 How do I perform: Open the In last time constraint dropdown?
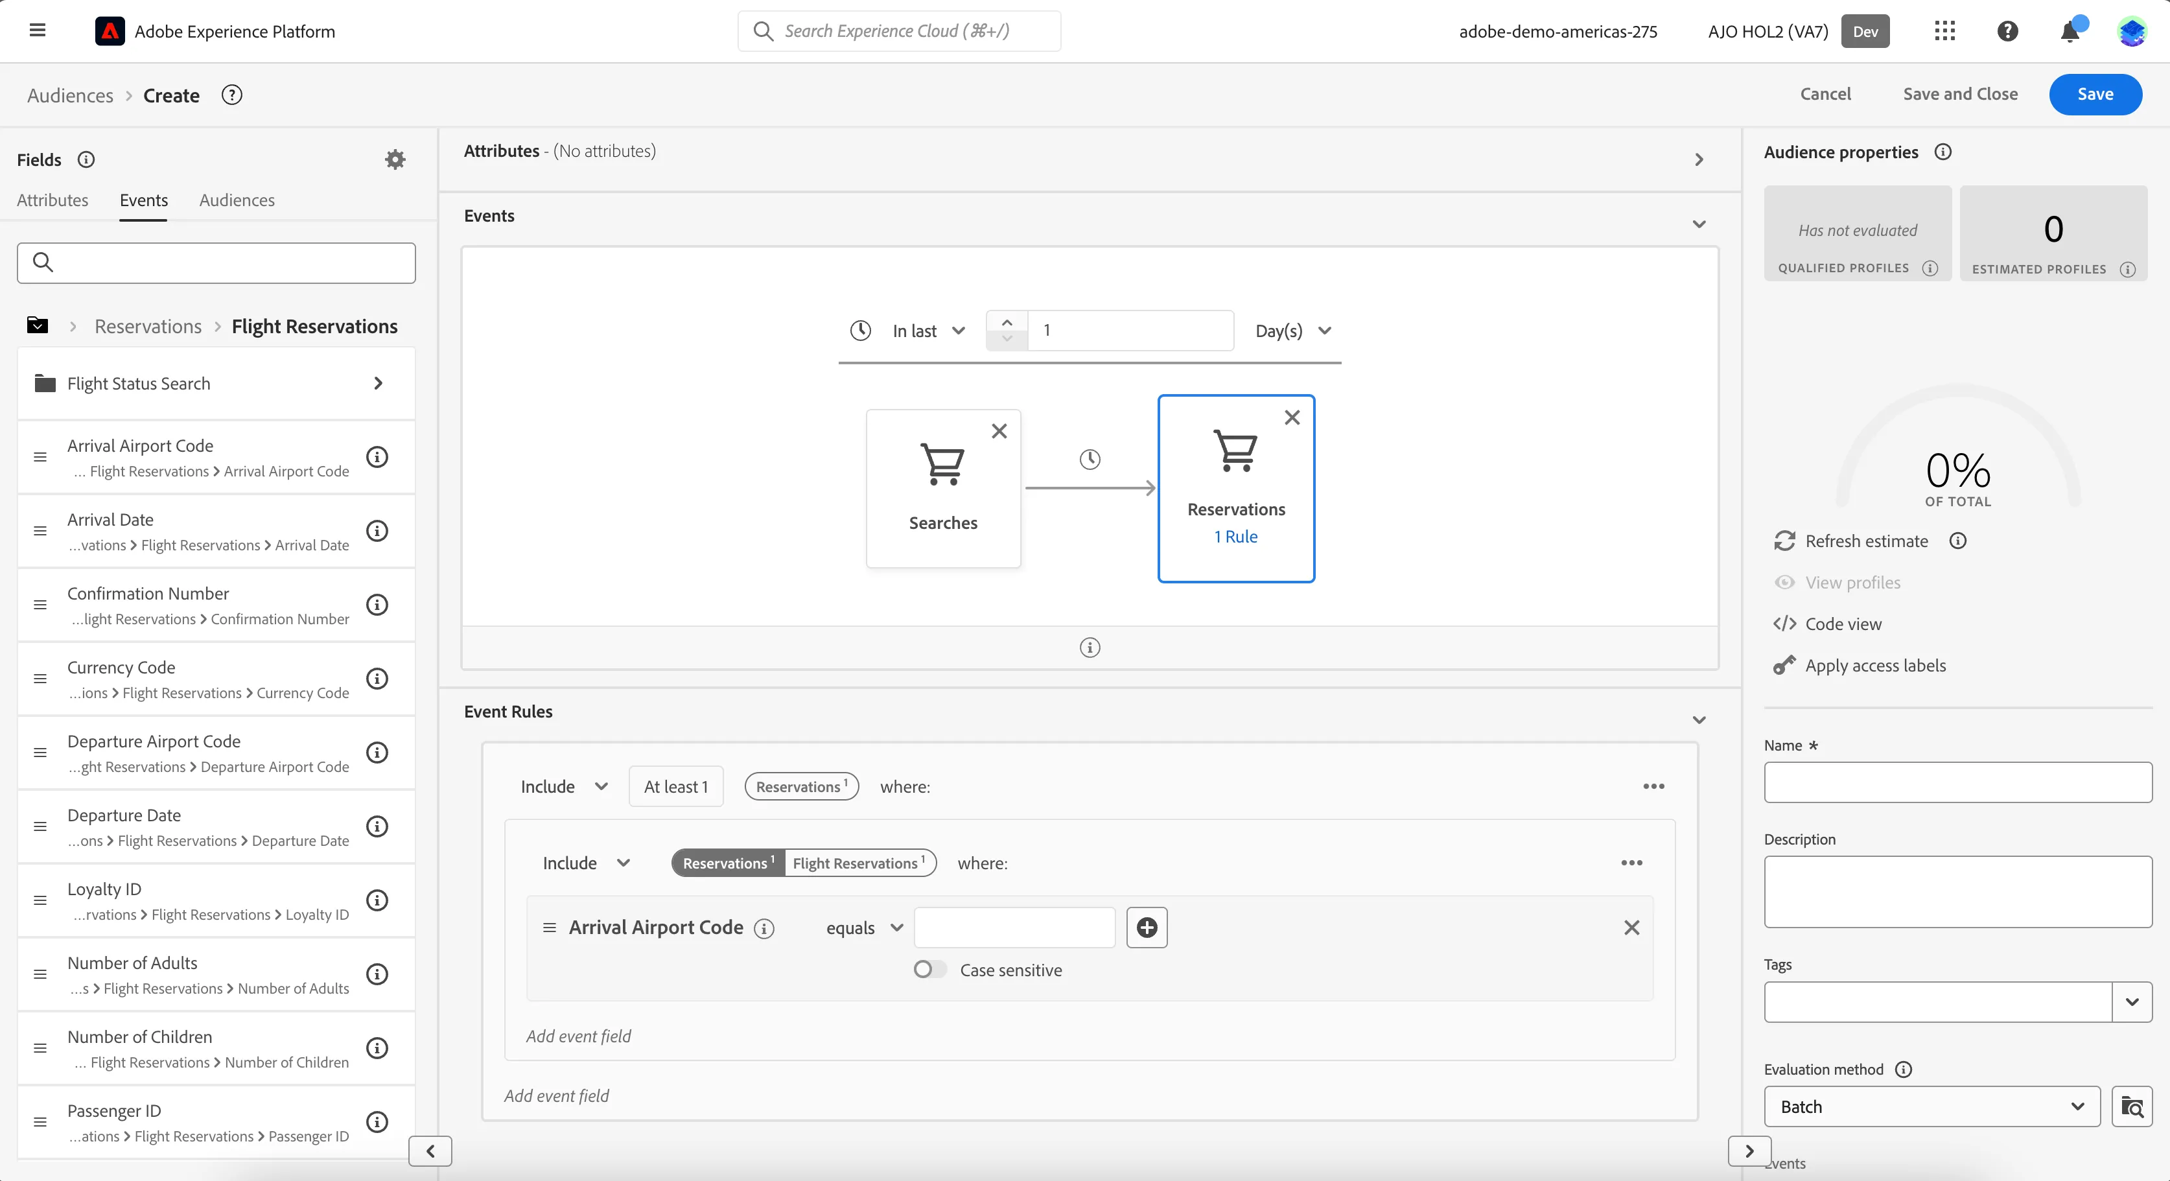[928, 331]
